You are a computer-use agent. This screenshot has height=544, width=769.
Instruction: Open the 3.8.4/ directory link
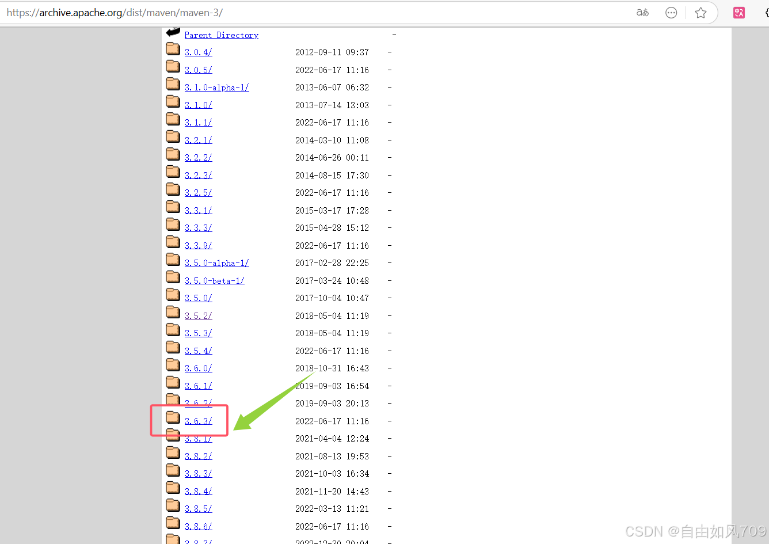[199, 492]
